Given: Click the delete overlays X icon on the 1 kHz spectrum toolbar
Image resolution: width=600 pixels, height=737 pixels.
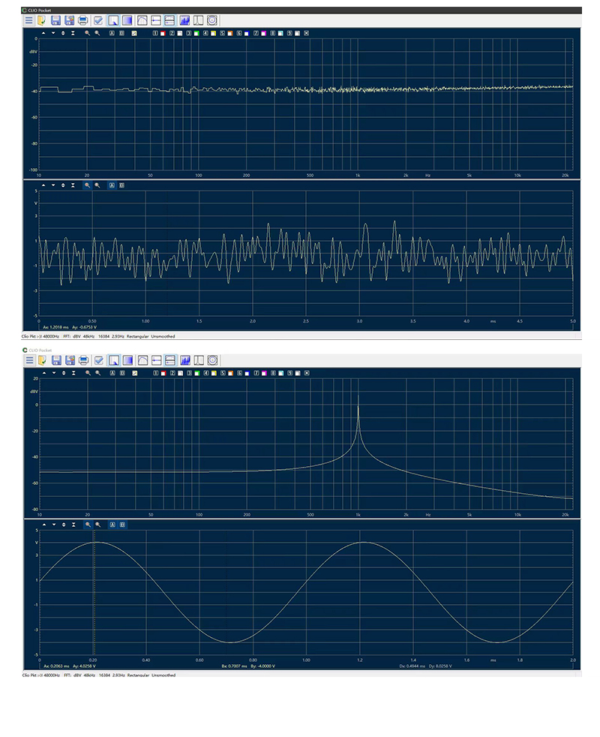Looking at the screenshot, I should pyautogui.click(x=307, y=373).
